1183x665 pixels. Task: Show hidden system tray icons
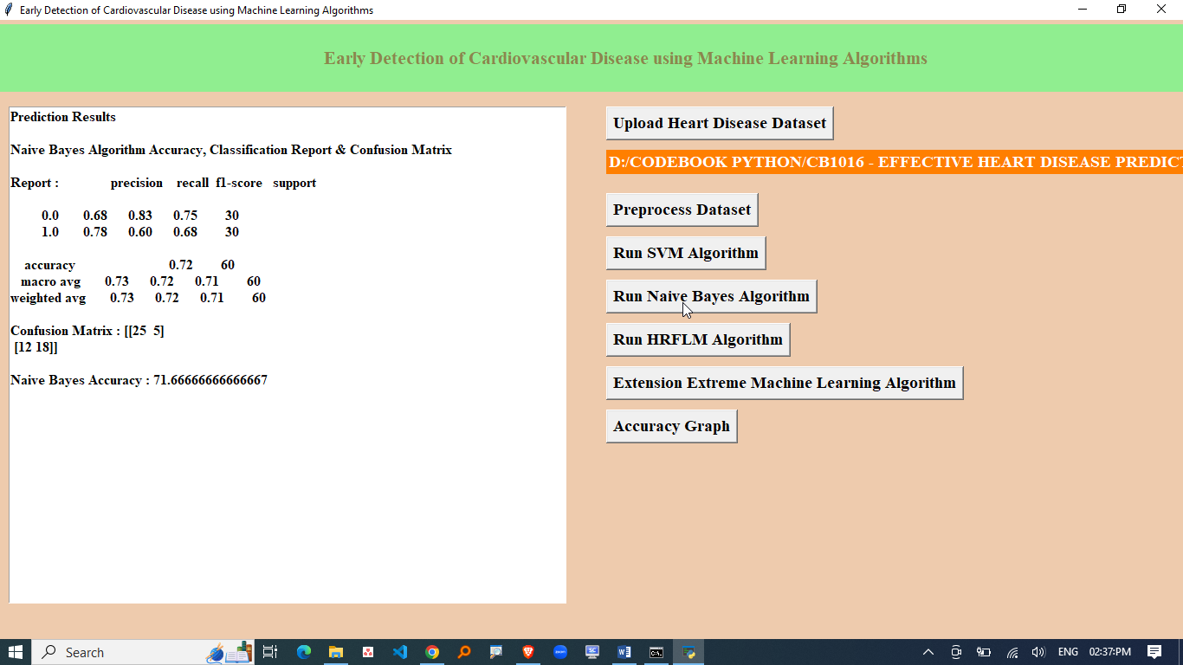928,652
